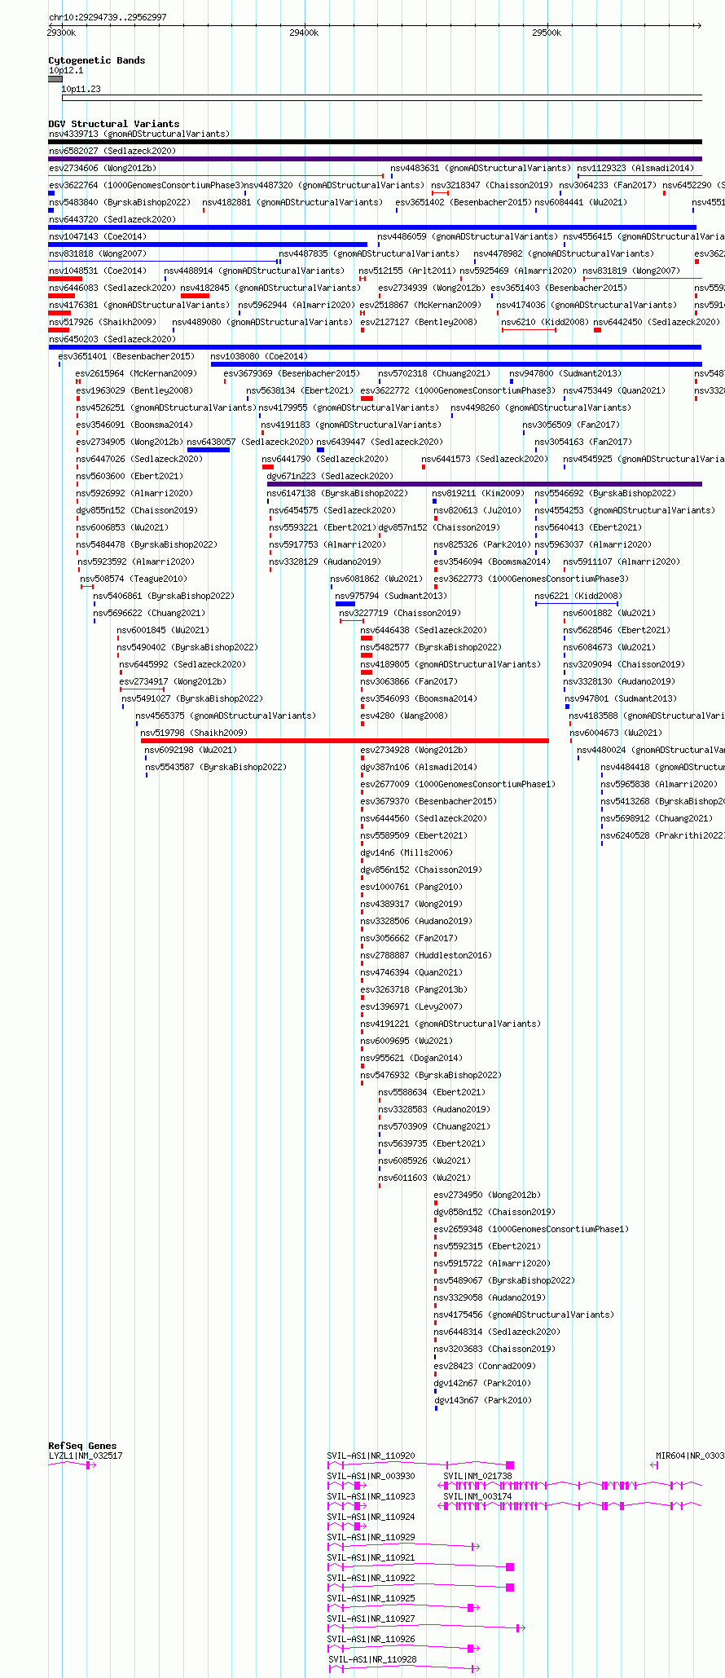Image resolution: width=725 pixels, height=1678 pixels.
Task: Select the SVIL-AS1|NR_110929 transcript label
Action: [371, 1537]
